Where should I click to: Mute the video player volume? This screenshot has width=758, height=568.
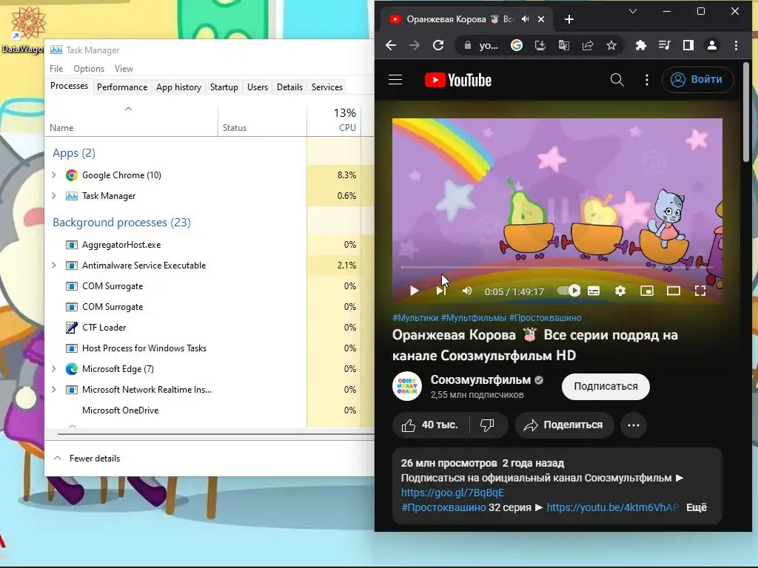[x=467, y=291]
